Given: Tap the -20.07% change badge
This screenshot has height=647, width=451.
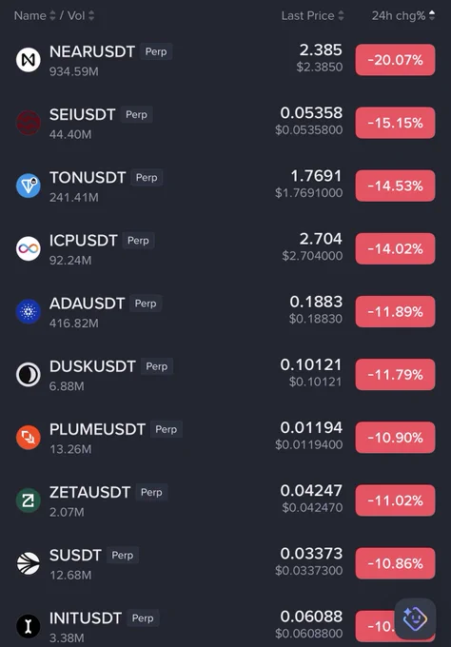Looking at the screenshot, I should 395,60.
